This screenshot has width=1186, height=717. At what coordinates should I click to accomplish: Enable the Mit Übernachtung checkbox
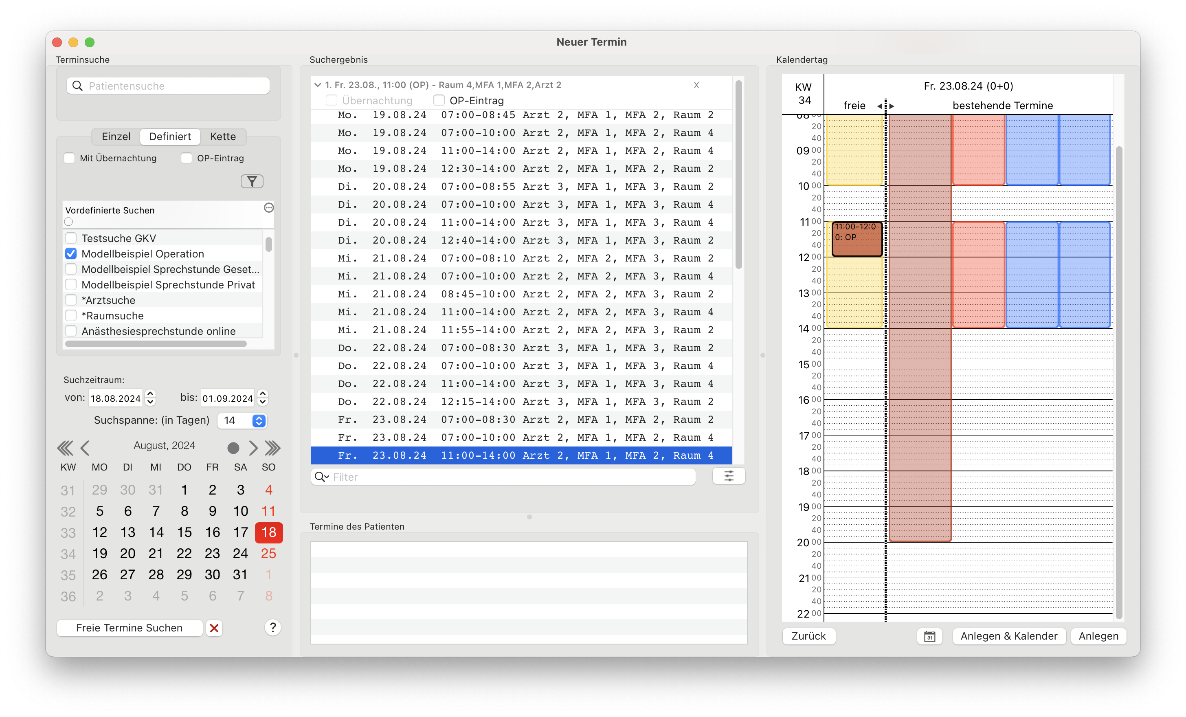(70, 158)
